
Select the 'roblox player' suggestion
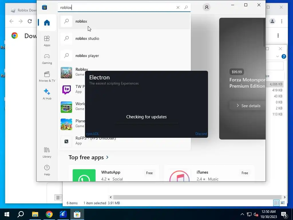coord(124,56)
